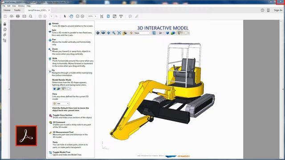
Task: Open Attachments paperclip panel in sidebar
Action: (5, 35)
